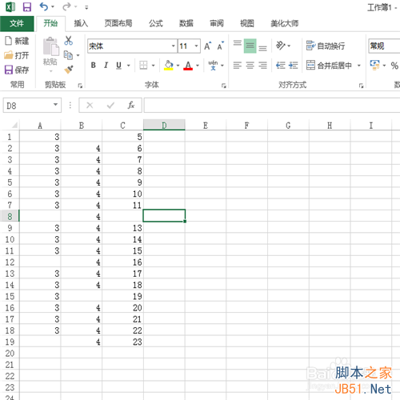Image resolution: width=400 pixels, height=400 pixels.
Task: Click the Copy icon in clipboard group
Action: [x=68, y=55]
